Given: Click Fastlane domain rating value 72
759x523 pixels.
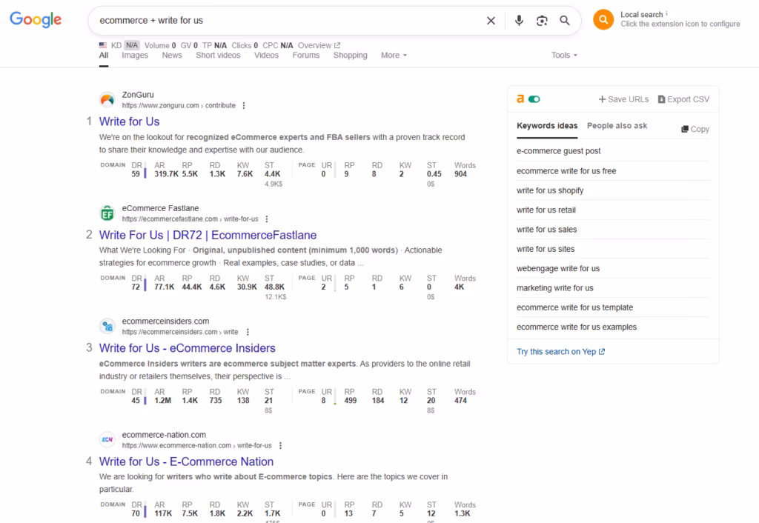Looking at the screenshot, I should [136, 287].
